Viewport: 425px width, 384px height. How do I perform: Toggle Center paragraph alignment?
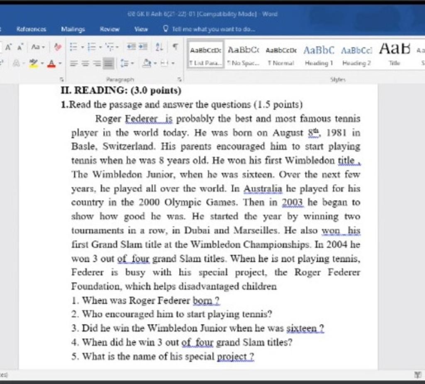point(85,64)
